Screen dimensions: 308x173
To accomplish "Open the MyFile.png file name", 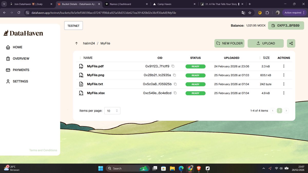I will coord(95,75).
